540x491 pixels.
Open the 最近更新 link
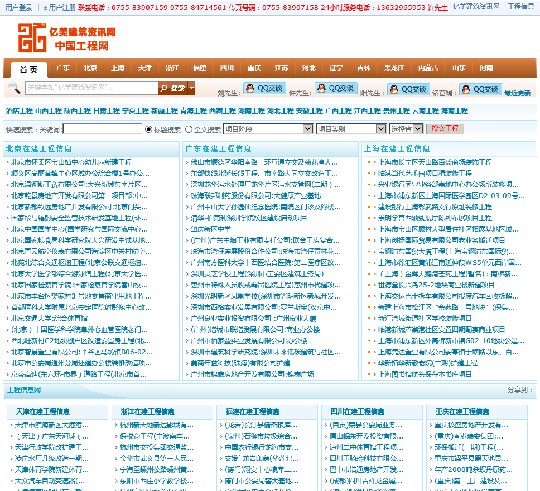[518, 93]
